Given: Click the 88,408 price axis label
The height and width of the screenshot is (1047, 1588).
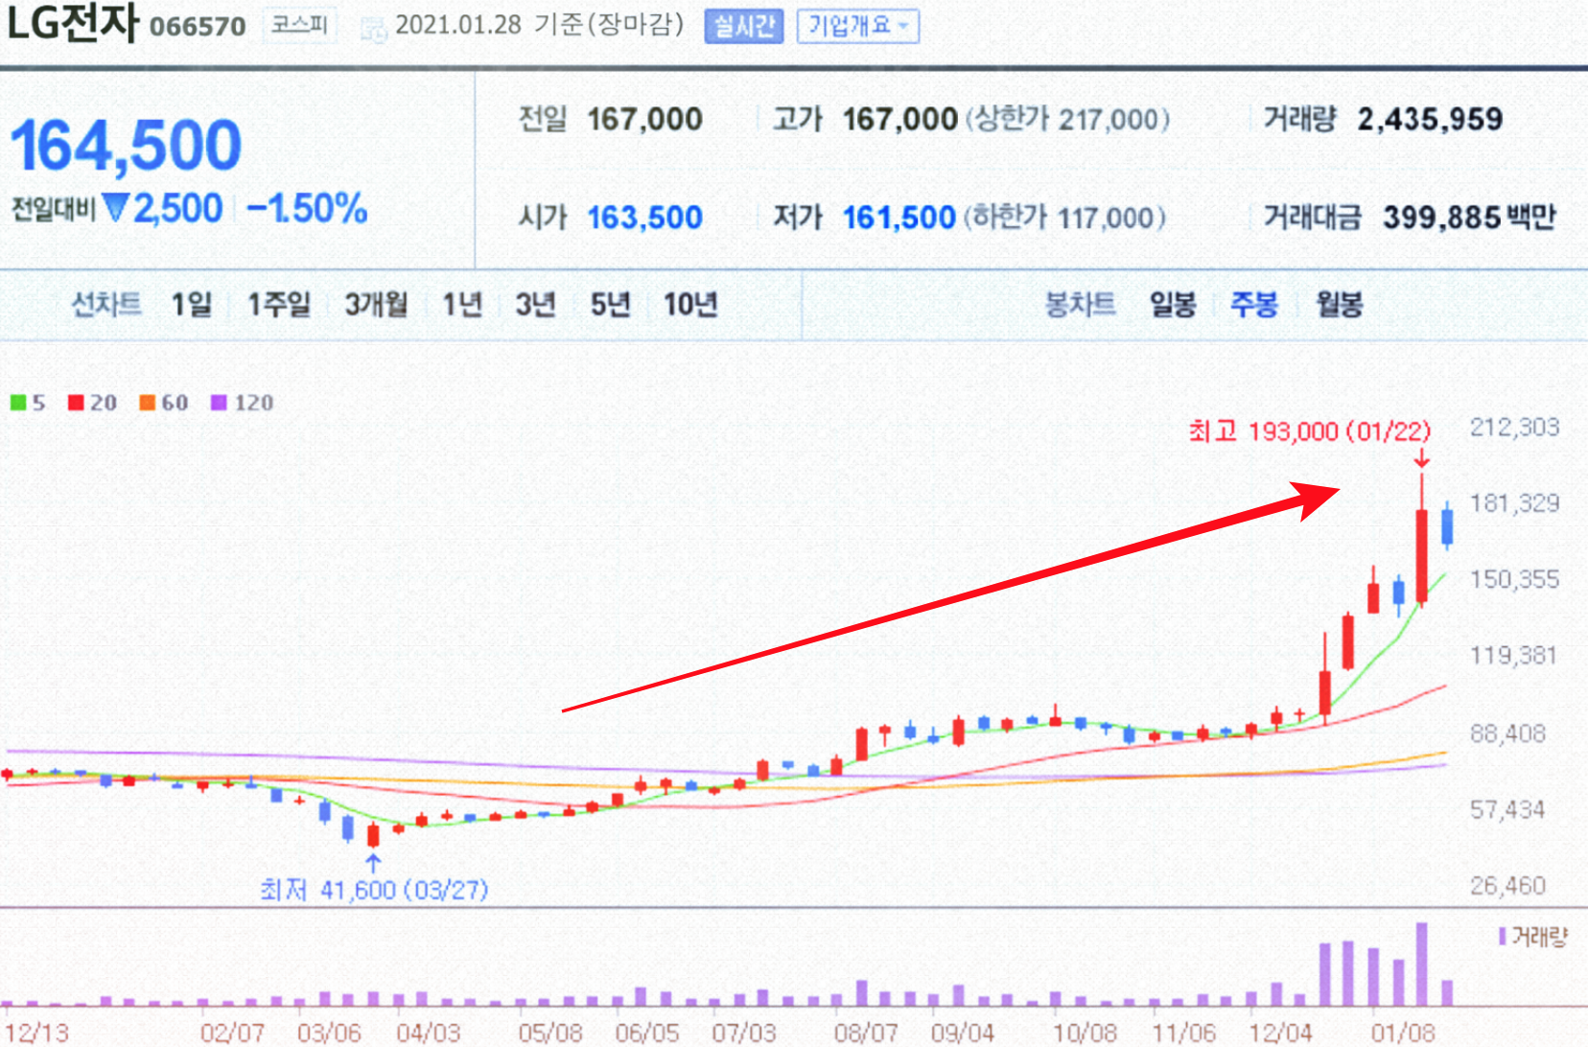Looking at the screenshot, I should tap(1508, 733).
